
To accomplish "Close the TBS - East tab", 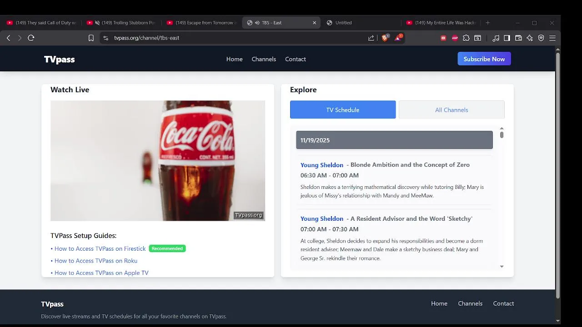I will (x=314, y=23).
